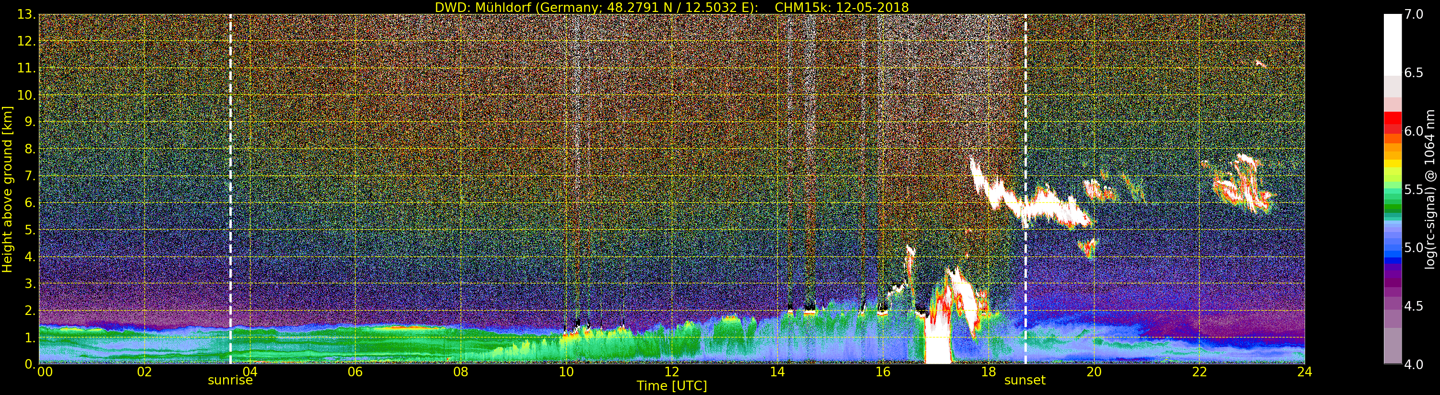Image resolution: width=1440 pixels, height=395 pixels.
Task: Click the height axis tick '13.'
Action: click(26, 14)
